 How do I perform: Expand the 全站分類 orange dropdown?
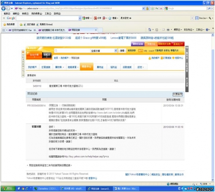[x=34, y=55]
